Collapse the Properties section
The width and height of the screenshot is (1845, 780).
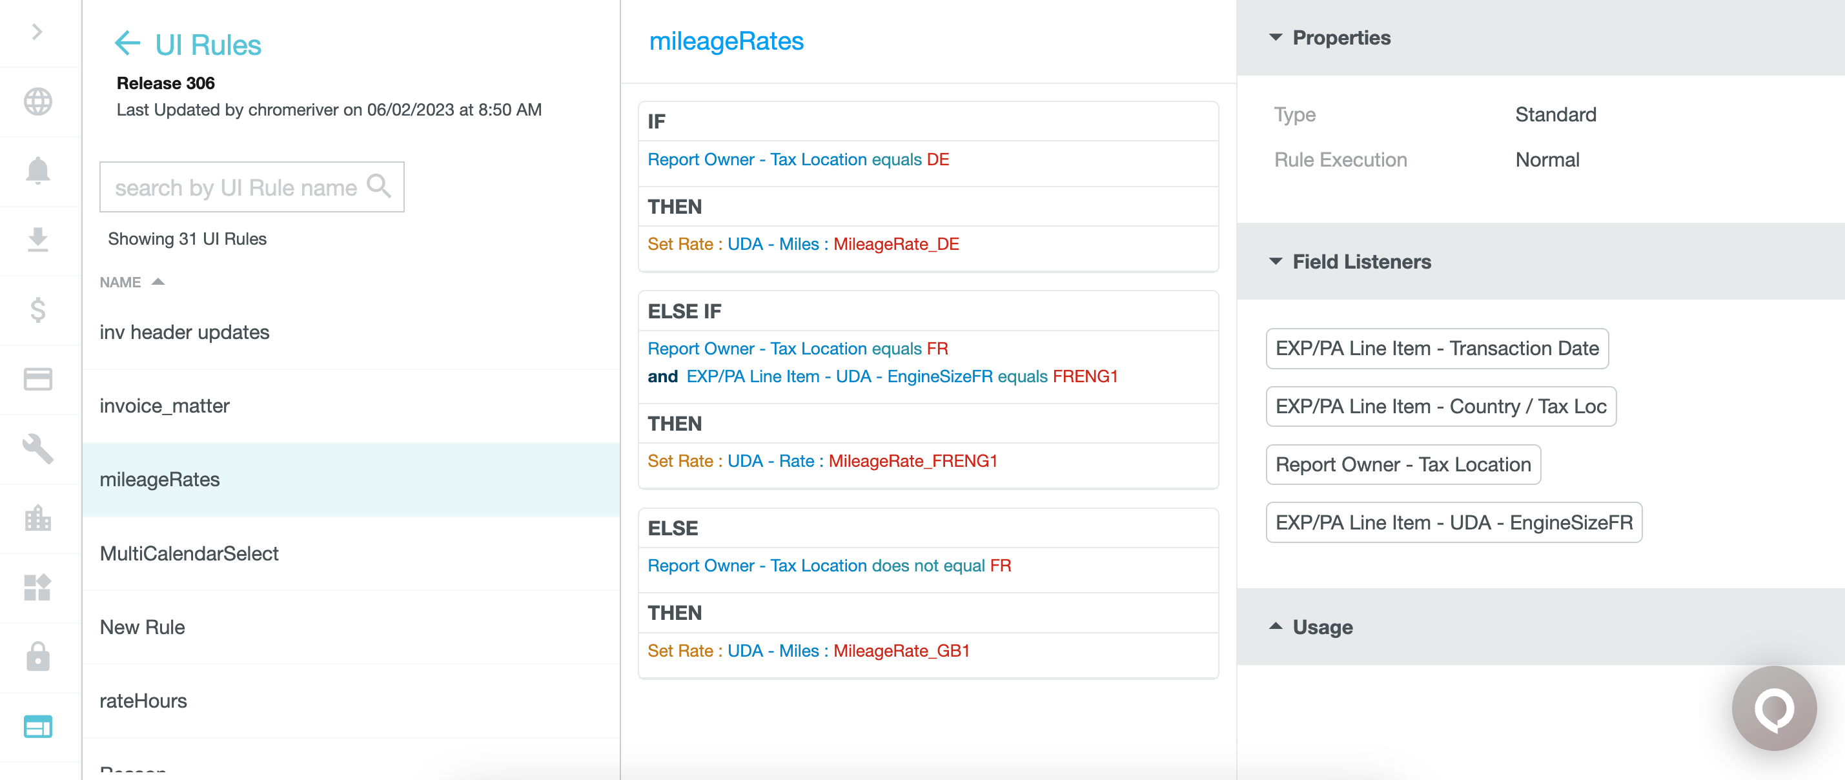point(1275,38)
